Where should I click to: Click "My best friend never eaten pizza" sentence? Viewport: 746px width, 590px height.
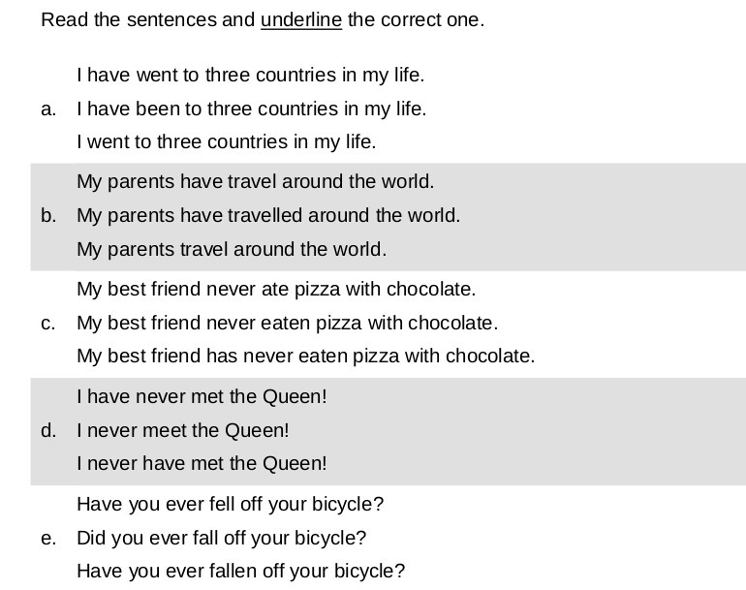pos(287,323)
